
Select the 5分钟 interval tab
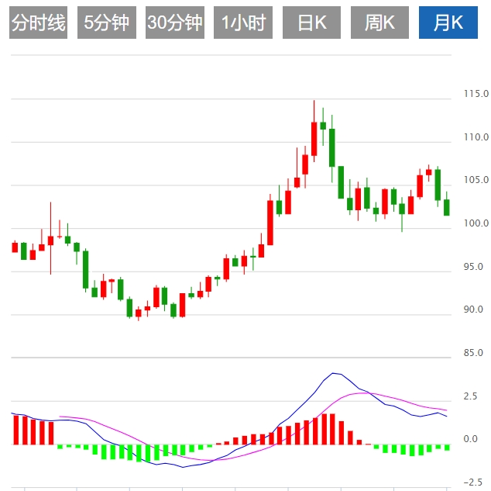point(107,22)
